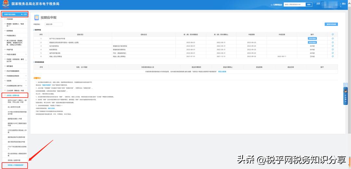
Task: Click the header search input box
Action: point(294,5)
